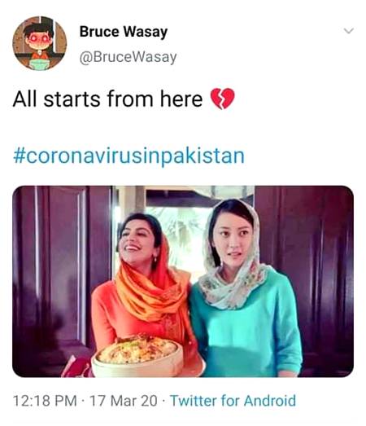Click the Twitter for Android link

click(x=233, y=401)
